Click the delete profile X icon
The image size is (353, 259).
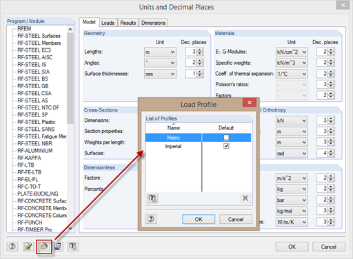245,198
